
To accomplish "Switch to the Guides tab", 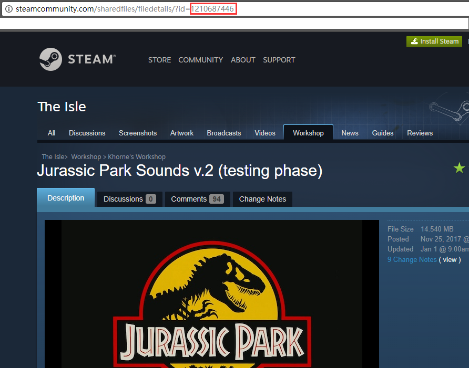I will point(383,133).
